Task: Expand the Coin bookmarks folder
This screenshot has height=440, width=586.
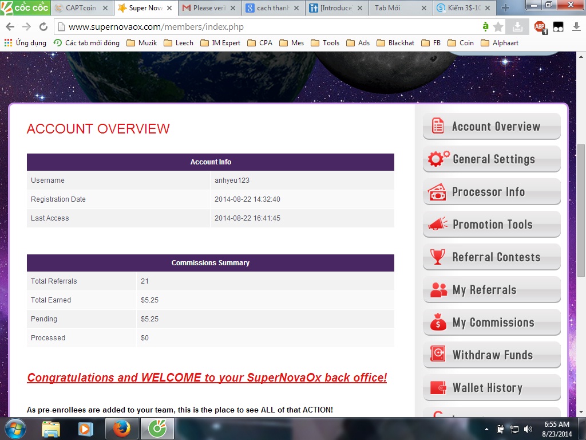Action: coord(461,42)
